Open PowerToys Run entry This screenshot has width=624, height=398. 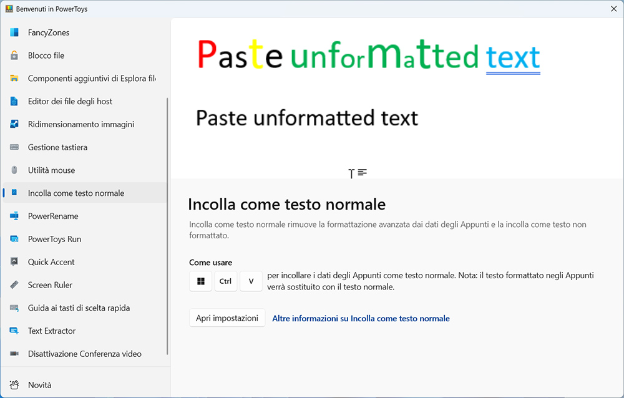tap(84, 239)
